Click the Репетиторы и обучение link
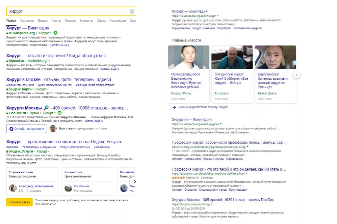The image size is (337, 224). point(39,147)
